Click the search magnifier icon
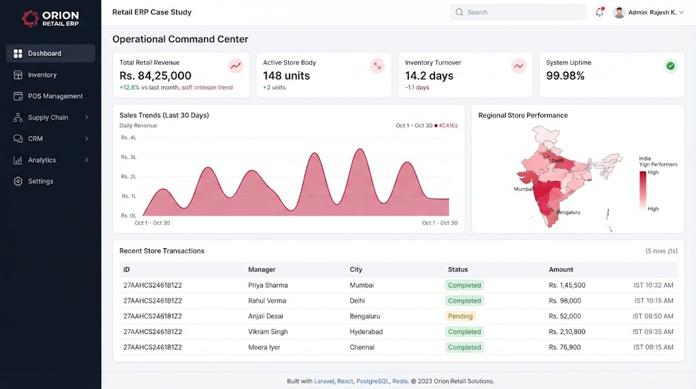The width and height of the screenshot is (696, 389). tap(459, 12)
